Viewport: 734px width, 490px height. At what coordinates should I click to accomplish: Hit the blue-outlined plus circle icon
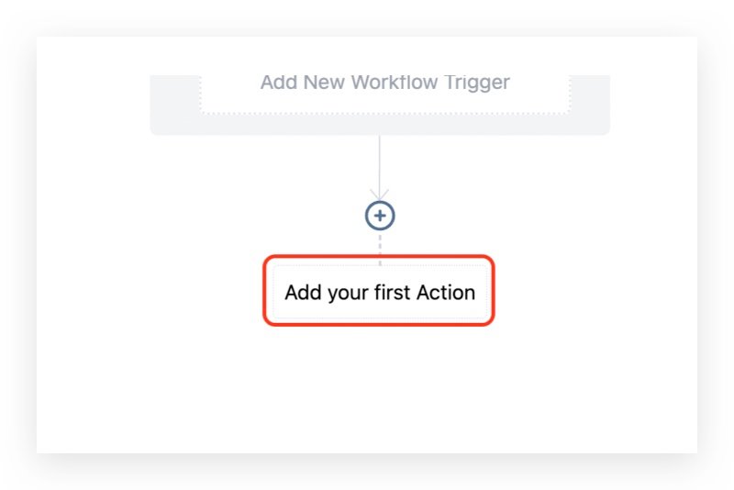click(x=380, y=216)
